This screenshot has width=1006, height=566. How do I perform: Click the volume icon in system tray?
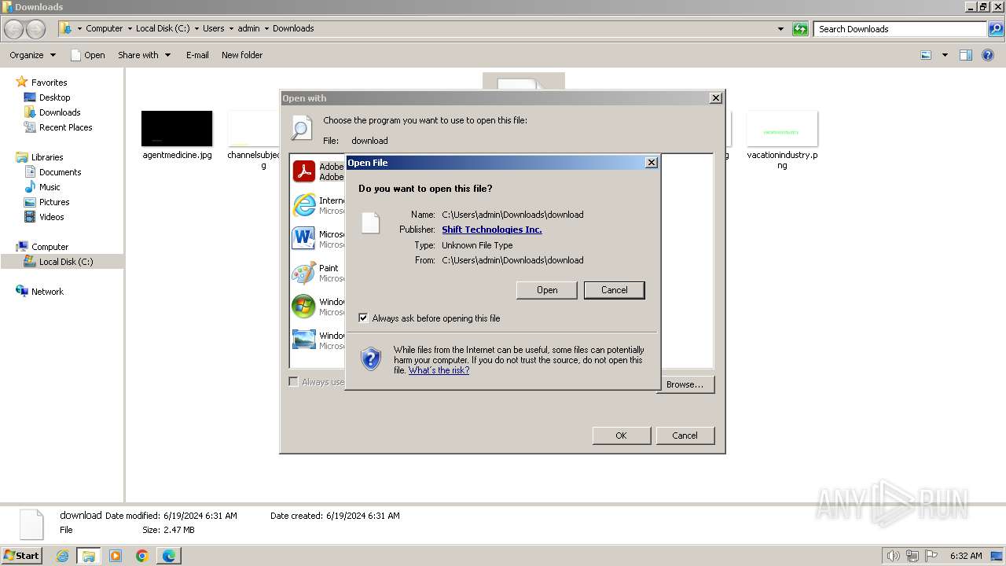coord(894,556)
